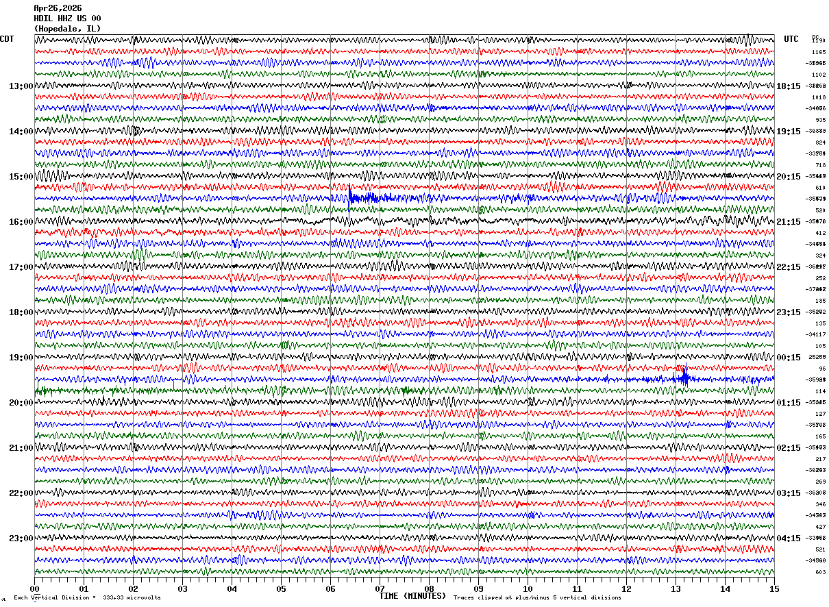The height and width of the screenshot is (607, 829).
Task: Select the 14:00 CDT time label
Action: tap(21, 132)
